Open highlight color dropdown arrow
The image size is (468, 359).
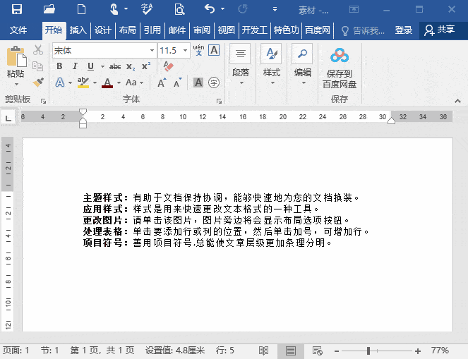tap(95, 83)
